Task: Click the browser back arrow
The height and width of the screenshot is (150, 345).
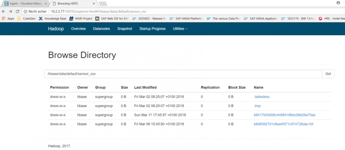Action: click(x=3, y=12)
